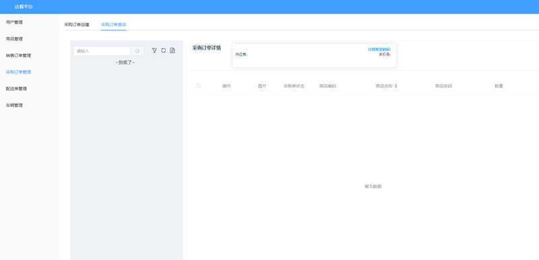Select the 采购订单查询 tab
This screenshot has height=260, width=539.
coord(113,25)
